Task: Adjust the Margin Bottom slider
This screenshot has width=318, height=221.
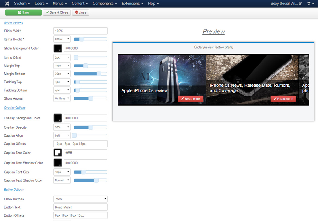Action: [x=91, y=74]
